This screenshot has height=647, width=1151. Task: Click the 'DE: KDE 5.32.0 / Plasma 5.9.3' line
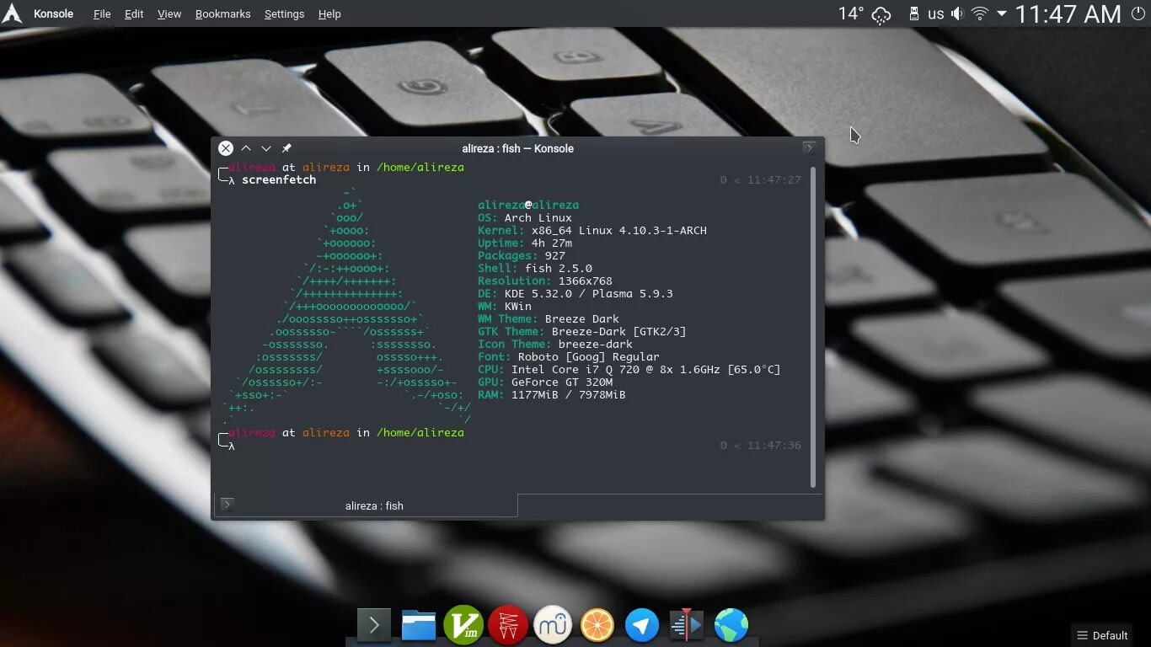click(575, 293)
